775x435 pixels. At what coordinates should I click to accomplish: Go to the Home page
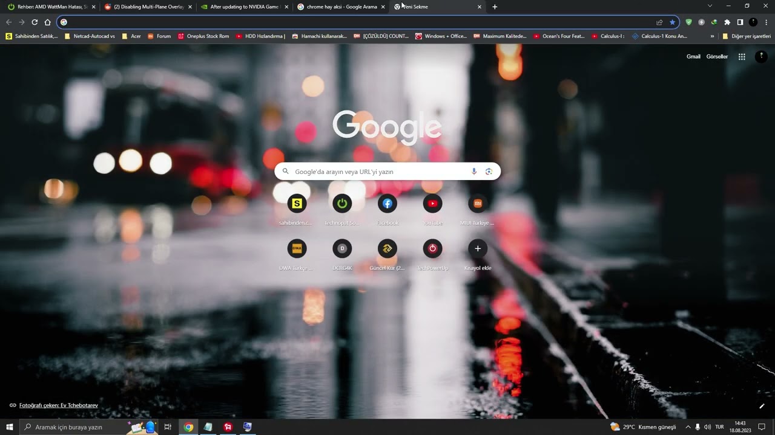click(x=47, y=22)
